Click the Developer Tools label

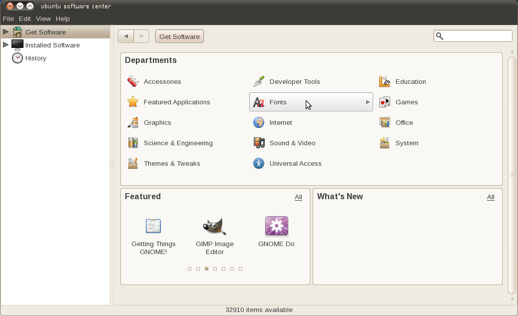point(295,81)
